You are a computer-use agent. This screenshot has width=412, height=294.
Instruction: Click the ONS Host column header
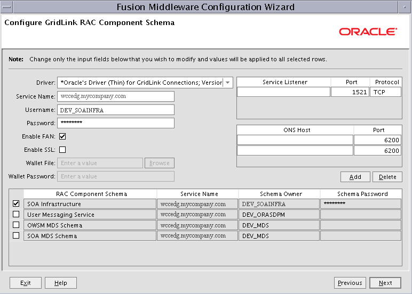coord(295,130)
